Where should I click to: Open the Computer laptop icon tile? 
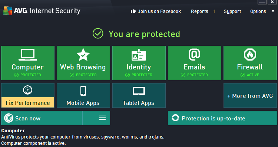click(28, 55)
